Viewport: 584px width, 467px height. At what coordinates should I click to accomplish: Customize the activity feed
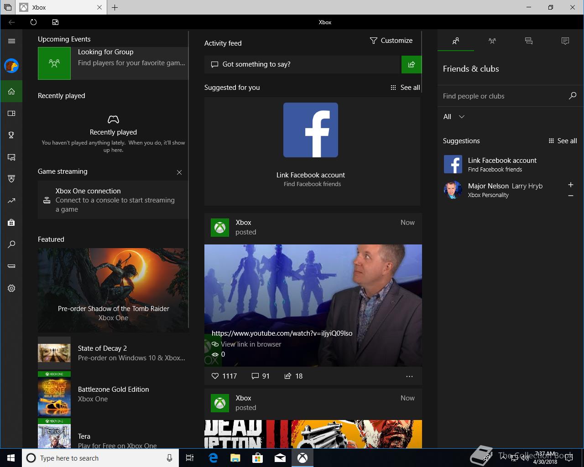pos(391,41)
